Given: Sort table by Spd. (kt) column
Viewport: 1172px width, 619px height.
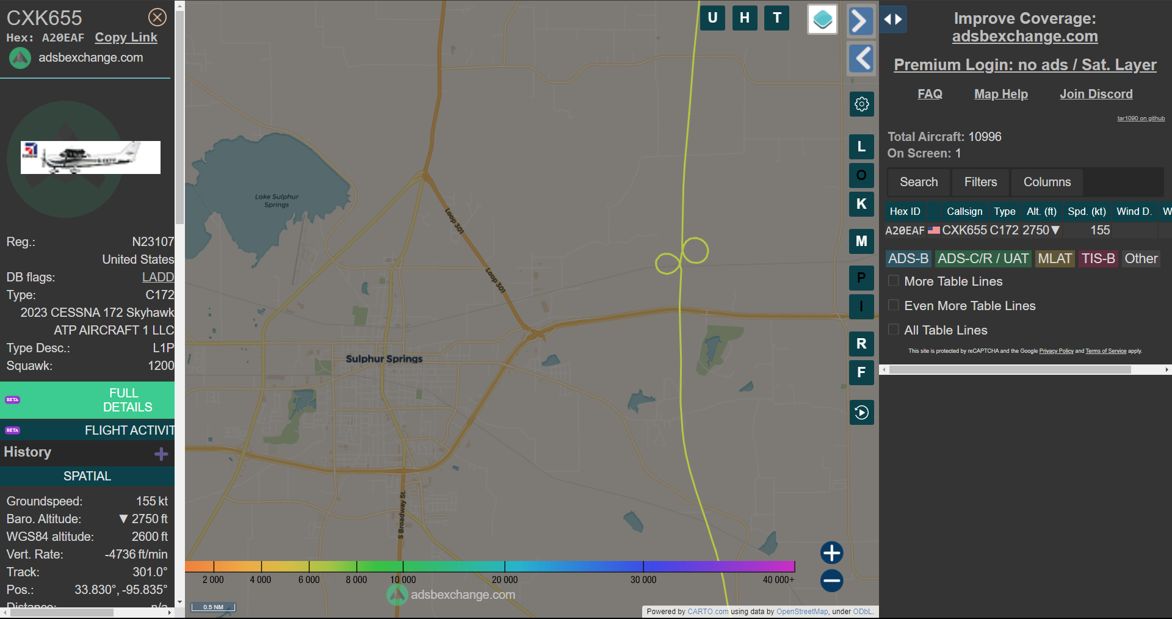Looking at the screenshot, I should pos(1087,211).
